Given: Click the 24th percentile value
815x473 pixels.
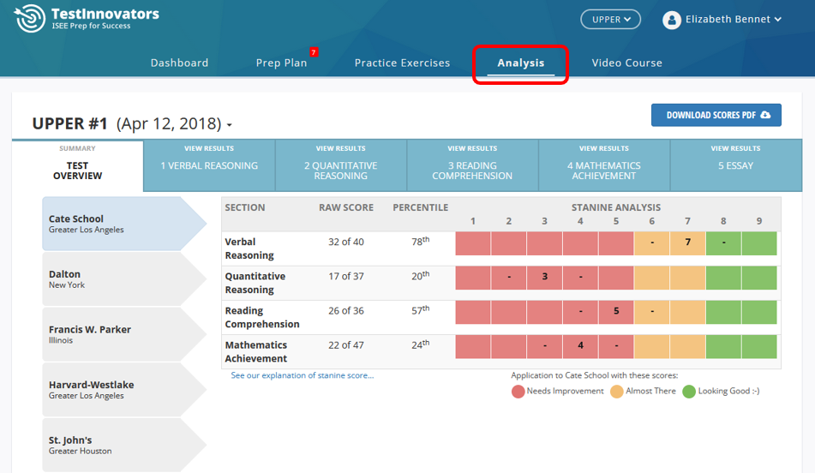Looking at the screenshot, I should [421, 344].
